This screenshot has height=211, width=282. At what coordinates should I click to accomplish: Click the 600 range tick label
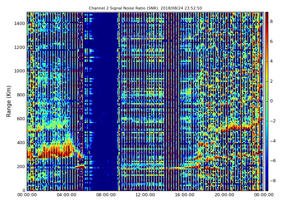[x=21, y=119]
